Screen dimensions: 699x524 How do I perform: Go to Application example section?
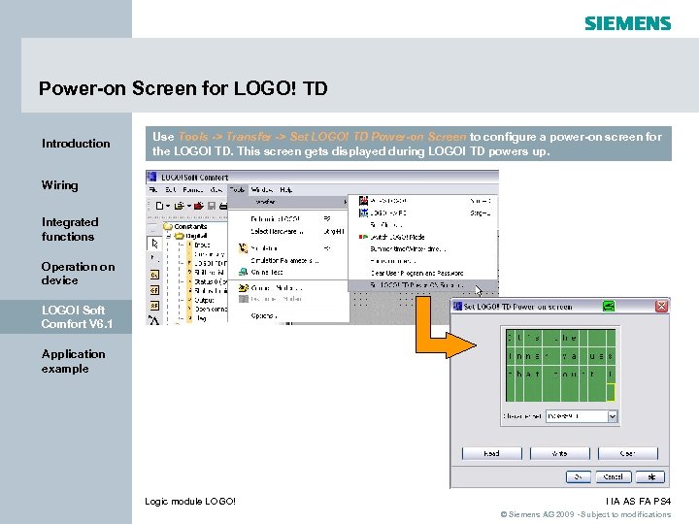(74, 361)
